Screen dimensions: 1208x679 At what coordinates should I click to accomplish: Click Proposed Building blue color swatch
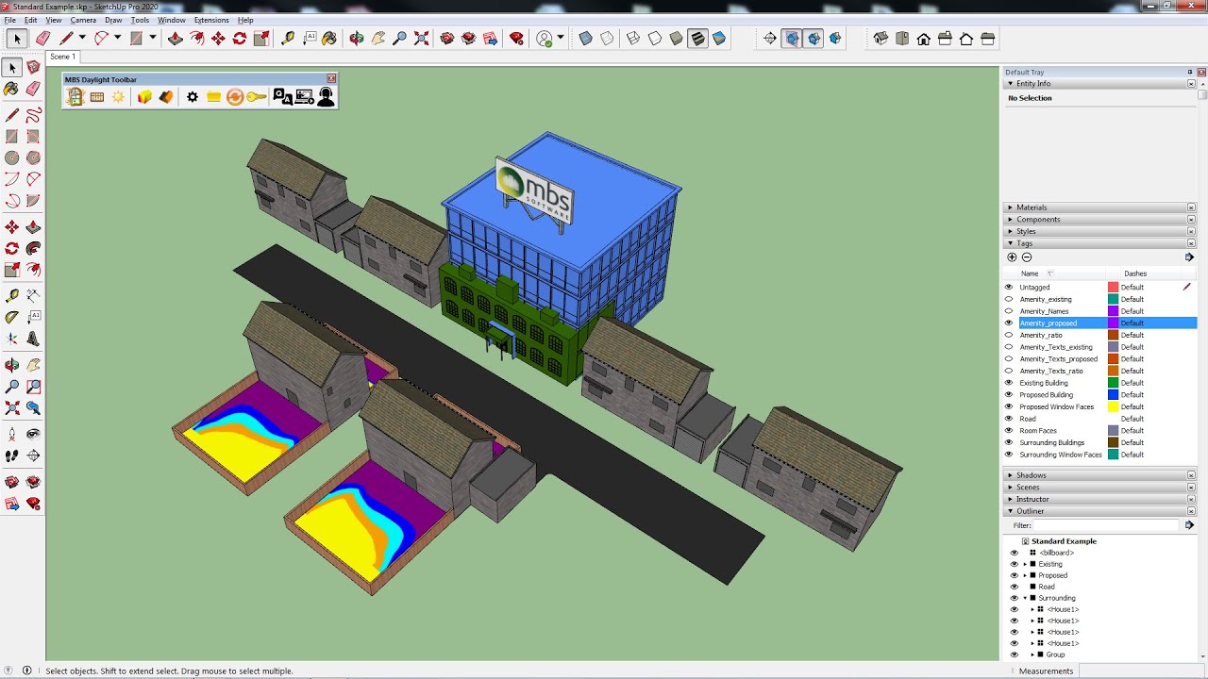point(1113,395)
